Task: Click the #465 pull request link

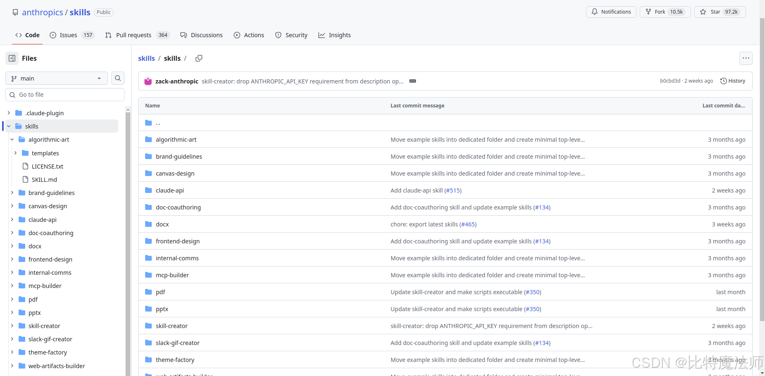Action: (x=468, y=224)
